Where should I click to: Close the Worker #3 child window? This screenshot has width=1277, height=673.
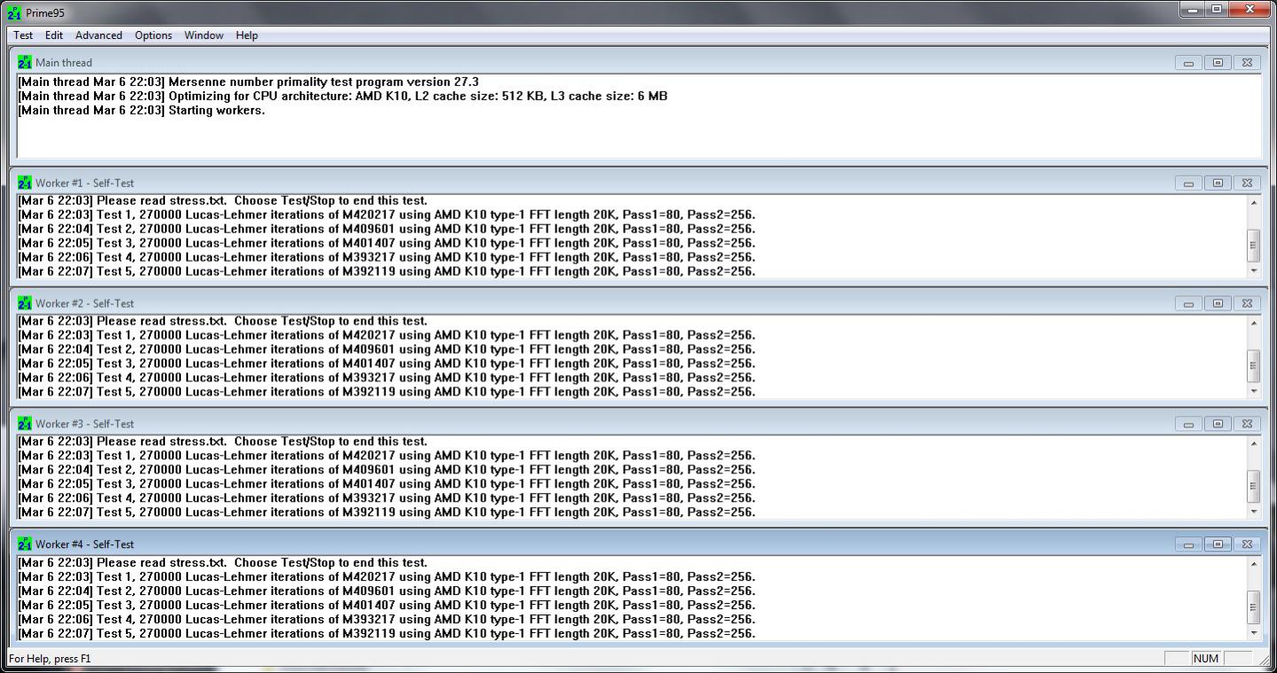pos(1247,423)
